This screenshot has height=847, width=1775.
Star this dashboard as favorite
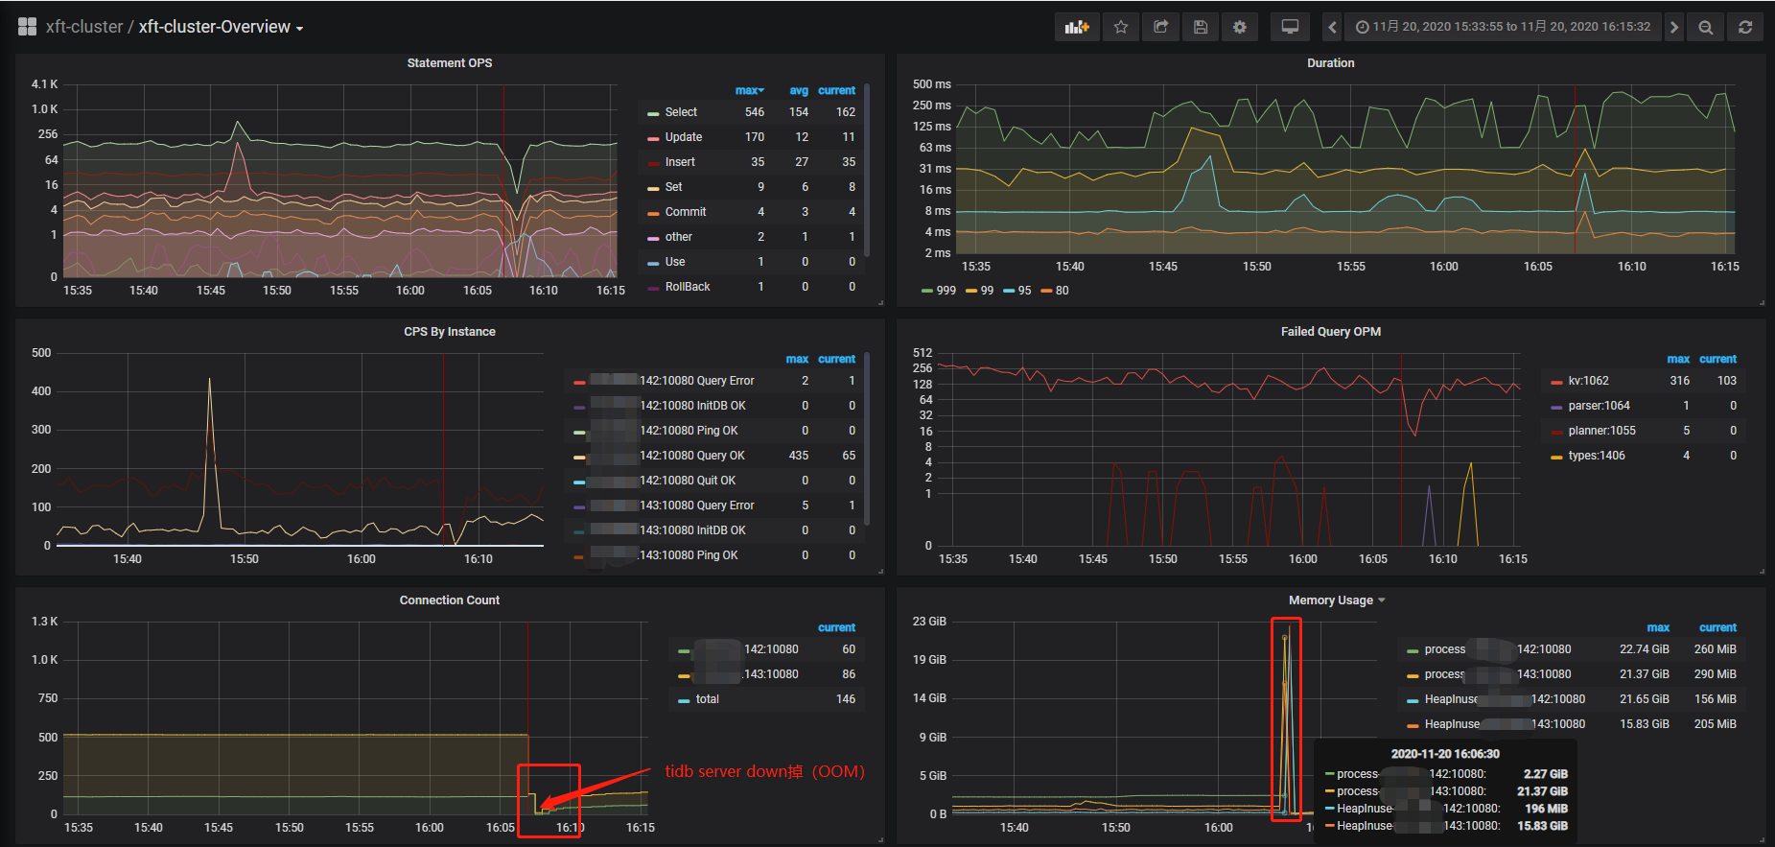[x=1120, y=27]
